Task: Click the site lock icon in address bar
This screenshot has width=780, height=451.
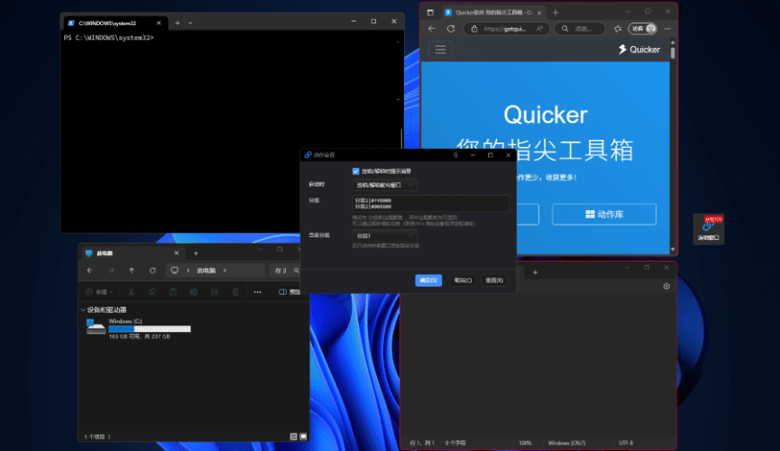Action: click(x=474, y=29)
